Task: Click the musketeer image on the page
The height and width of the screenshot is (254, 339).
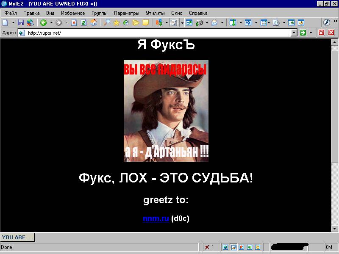Action: tap(166, 111)
